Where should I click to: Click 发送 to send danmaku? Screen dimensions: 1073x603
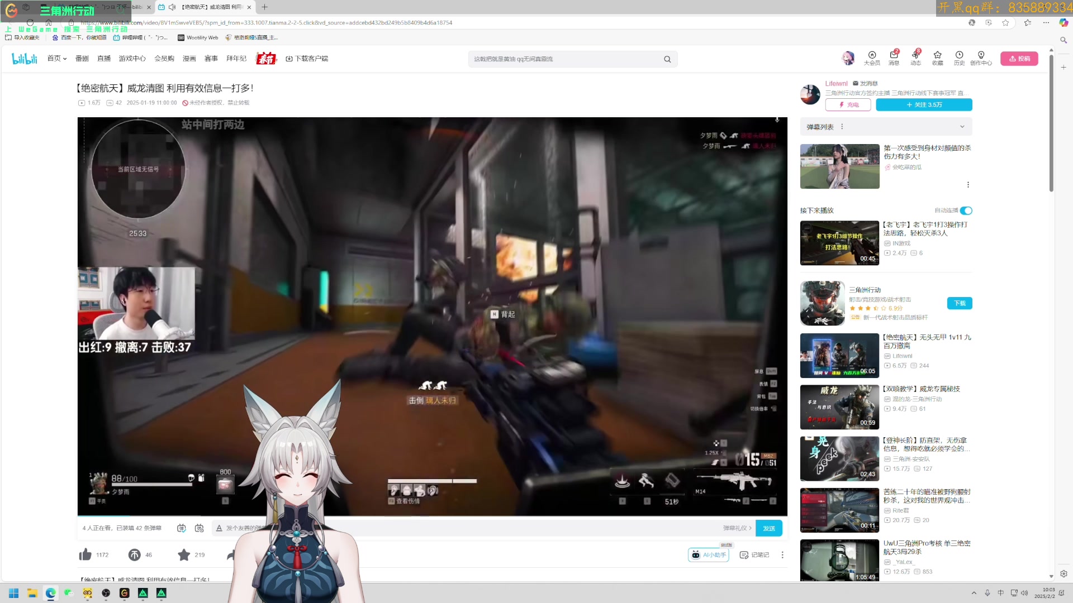coord(769,528)
